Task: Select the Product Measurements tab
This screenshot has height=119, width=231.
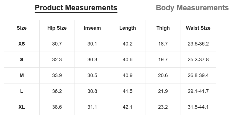Action: click(76, 8)
